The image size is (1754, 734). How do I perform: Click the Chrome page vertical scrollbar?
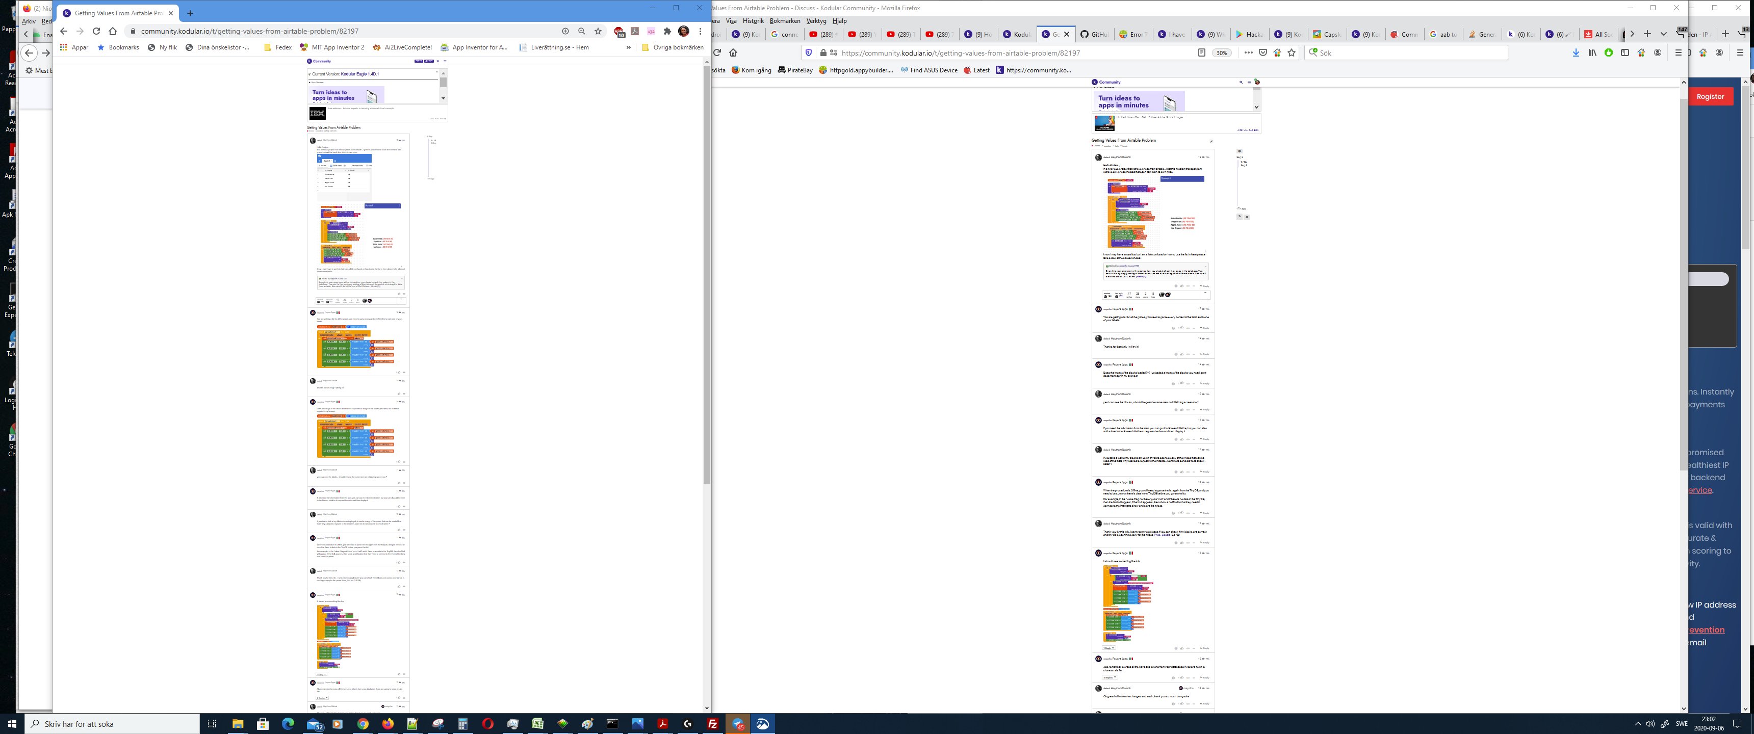[707, 274]
